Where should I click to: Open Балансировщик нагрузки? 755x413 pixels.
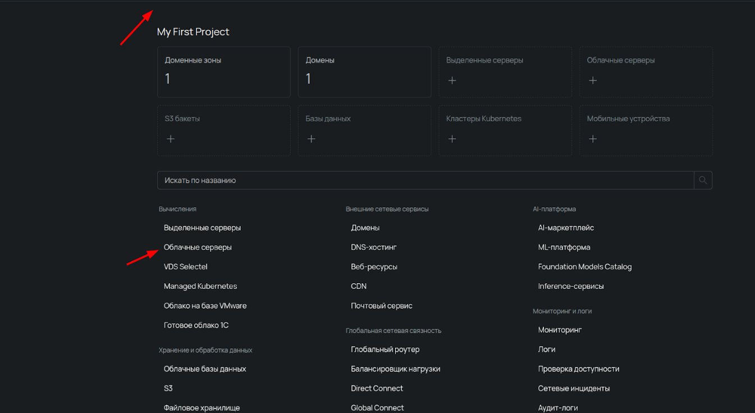point(395,369)
